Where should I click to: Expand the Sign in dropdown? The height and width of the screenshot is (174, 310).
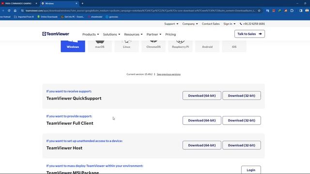click(229, 24)
